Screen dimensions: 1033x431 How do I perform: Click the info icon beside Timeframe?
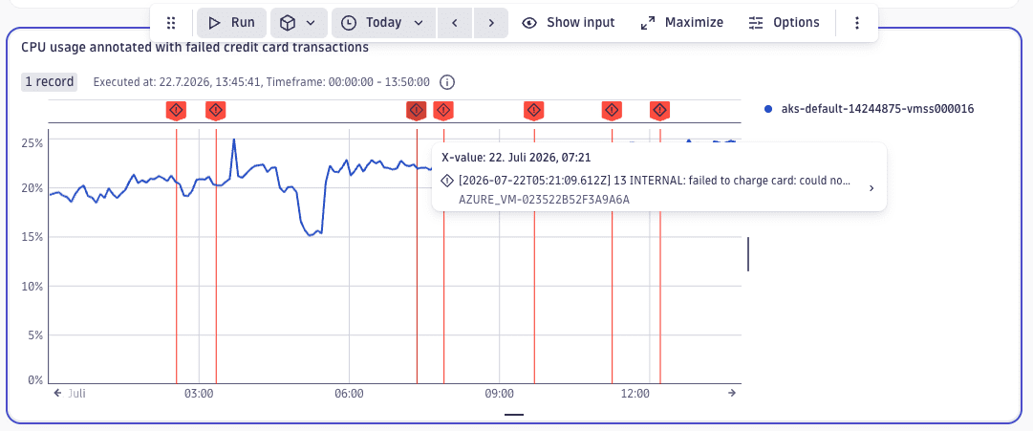tap(447, 82)
